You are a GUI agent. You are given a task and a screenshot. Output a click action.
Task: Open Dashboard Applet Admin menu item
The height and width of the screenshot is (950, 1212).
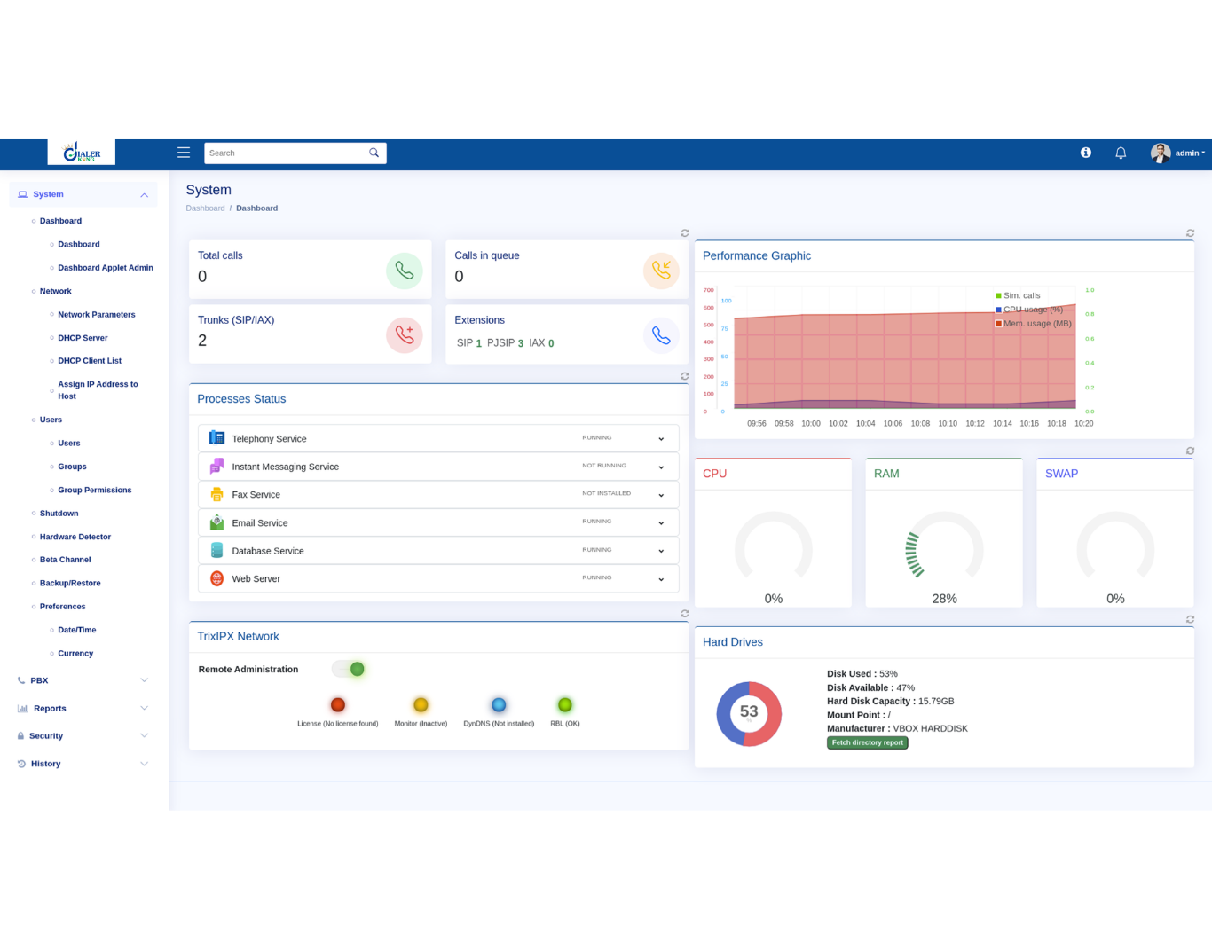tap(106, 267)
